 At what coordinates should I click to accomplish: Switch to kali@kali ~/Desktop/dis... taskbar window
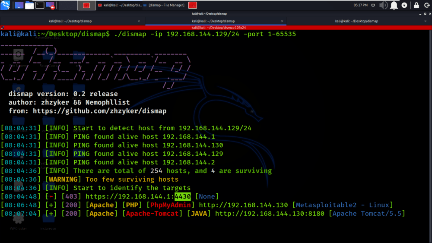[x=120, y=5]
